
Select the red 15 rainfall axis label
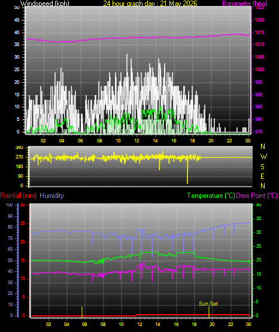click(23, 260)
